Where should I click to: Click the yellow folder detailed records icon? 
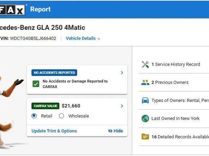pos(145,137)
